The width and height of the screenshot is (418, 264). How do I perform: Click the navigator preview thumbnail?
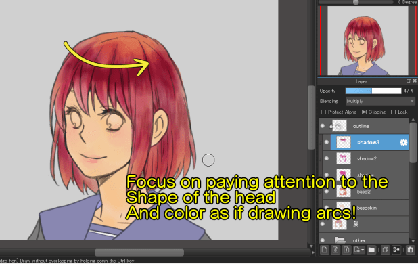pos(368,41)
